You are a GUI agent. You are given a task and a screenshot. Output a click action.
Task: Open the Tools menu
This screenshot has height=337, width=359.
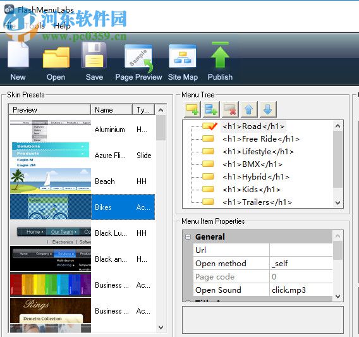click(x=35, y=26)
